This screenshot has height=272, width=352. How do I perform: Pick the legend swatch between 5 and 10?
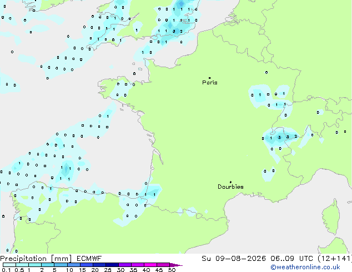[x=61, y=265]
